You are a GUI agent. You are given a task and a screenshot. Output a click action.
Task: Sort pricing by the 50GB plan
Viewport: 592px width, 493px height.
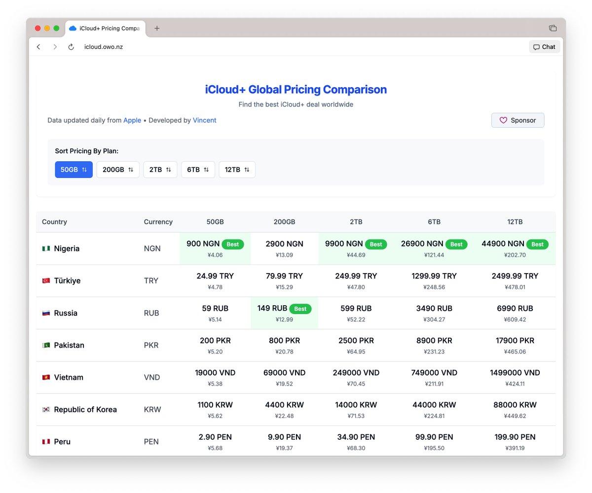pos(74,170)
